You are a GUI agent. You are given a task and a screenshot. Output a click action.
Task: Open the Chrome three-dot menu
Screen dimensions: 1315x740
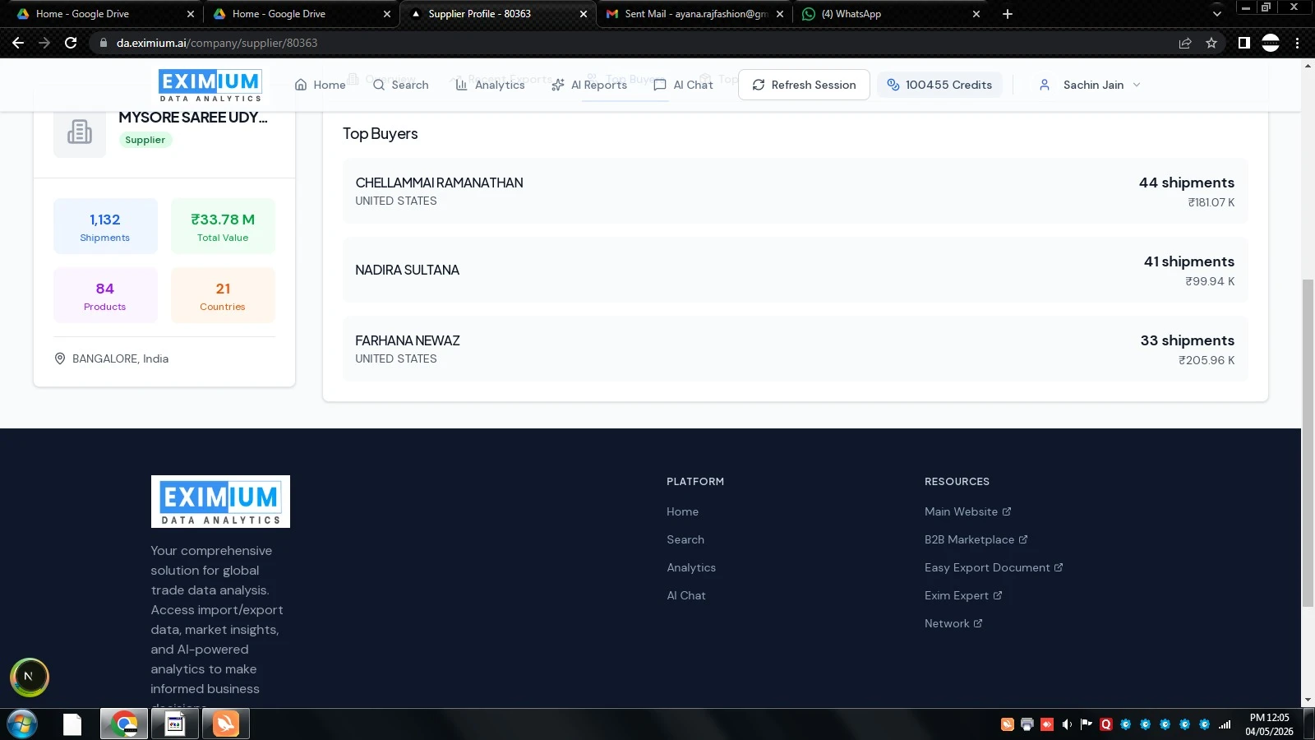click(x=1298, y=43)
